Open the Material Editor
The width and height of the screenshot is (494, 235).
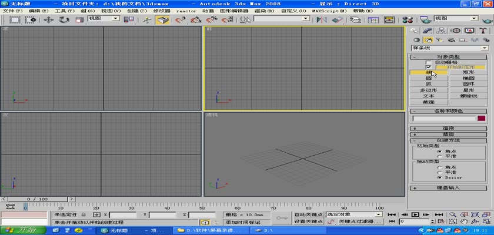pos(408,20)
